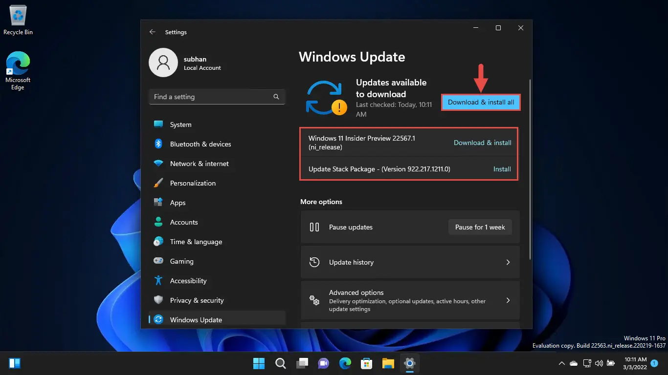Click the Update Stack Package version text
This screenshot has height=375, width=668.
(379, 169)
